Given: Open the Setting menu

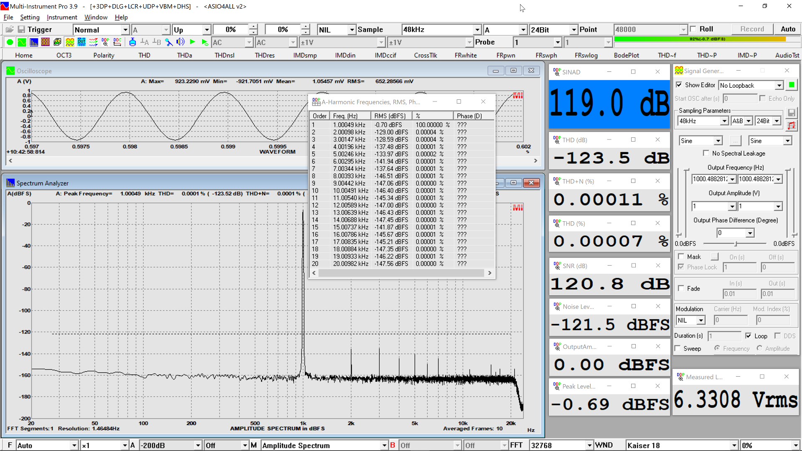Looking at the screenshot, I should 30,17.
